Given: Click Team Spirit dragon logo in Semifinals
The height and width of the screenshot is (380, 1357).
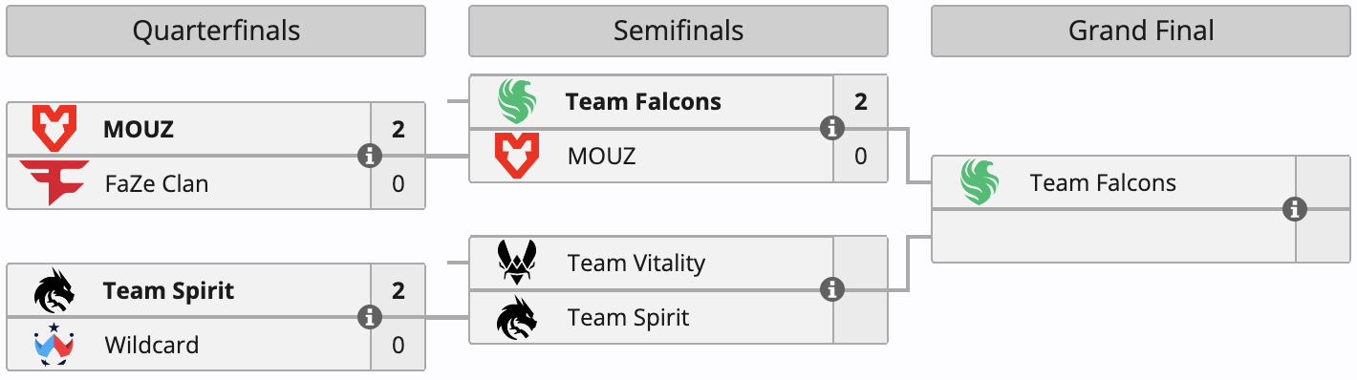Looking at the screenshot, I should (x=517, y=317).
